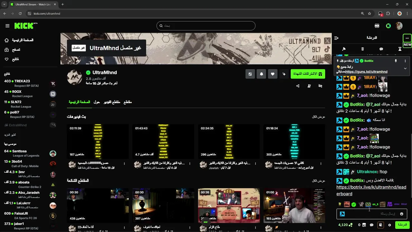Open 'متابع' following in the left sidebar
412x232 pixels.
[12, 59]
